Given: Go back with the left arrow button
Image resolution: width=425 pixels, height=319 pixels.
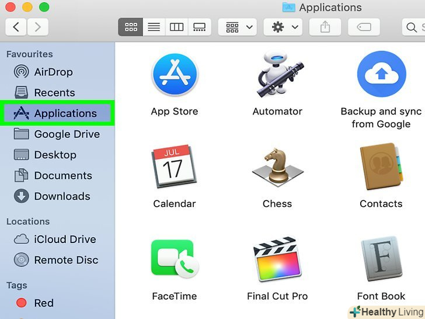Looking at the screenshot, I should tap(16, 27).
